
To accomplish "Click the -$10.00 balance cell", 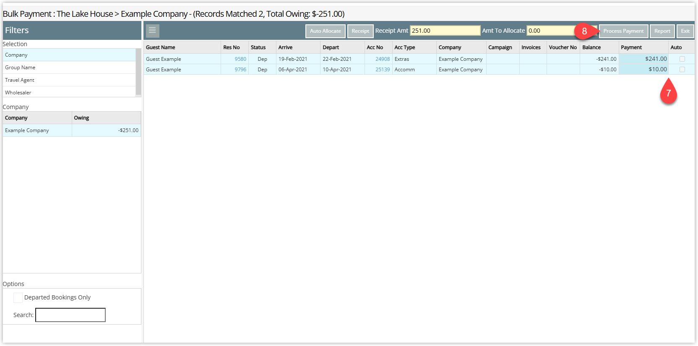I will coord(599,70).
